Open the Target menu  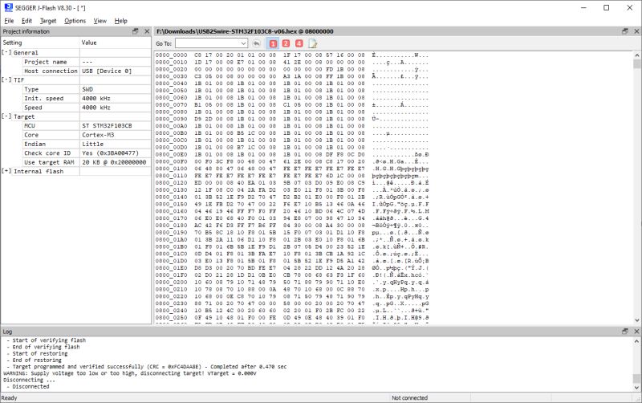48,21
